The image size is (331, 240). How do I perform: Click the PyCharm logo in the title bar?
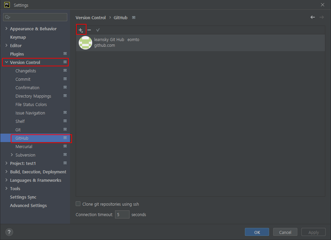[x=7, y=5]
